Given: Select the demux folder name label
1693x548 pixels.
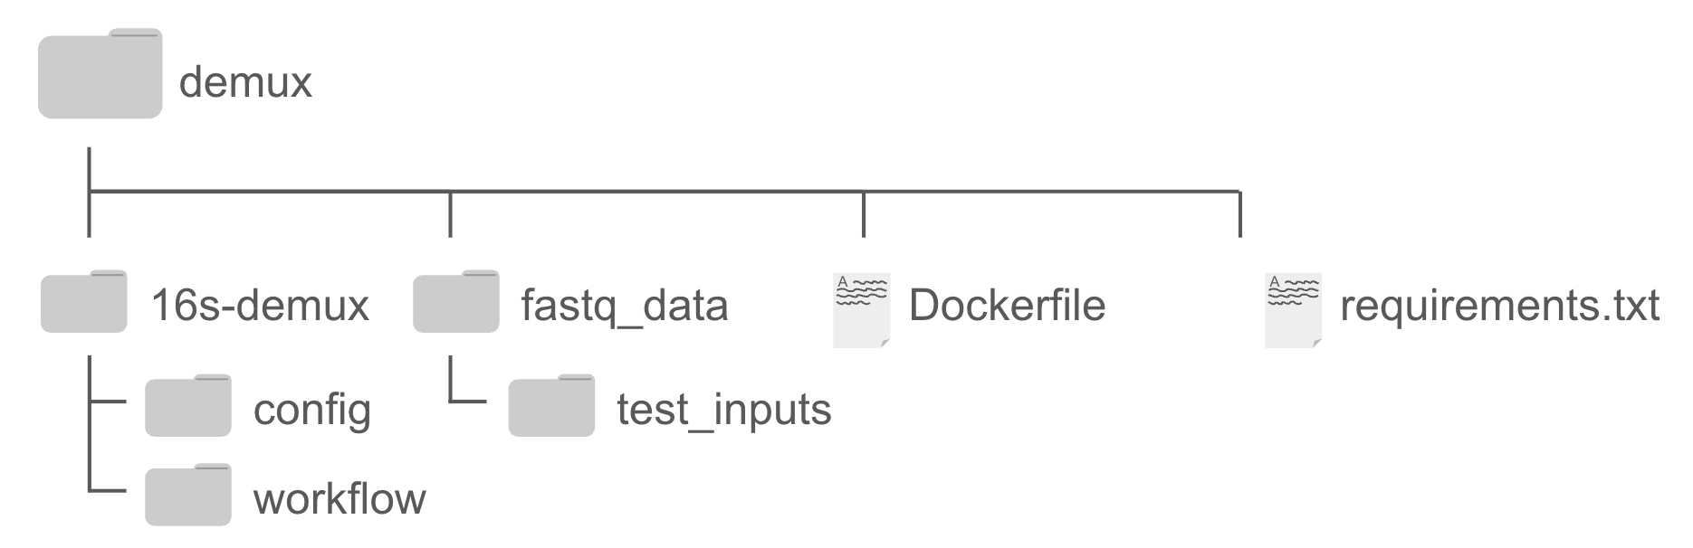Looking at the screenshot, I should pyautogui.click(x=245, y=82).
